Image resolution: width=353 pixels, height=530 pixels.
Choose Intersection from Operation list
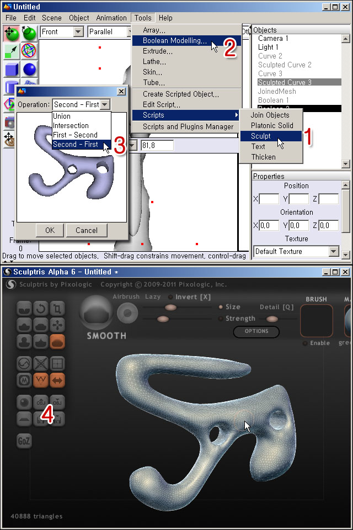[x=82, y=125]
